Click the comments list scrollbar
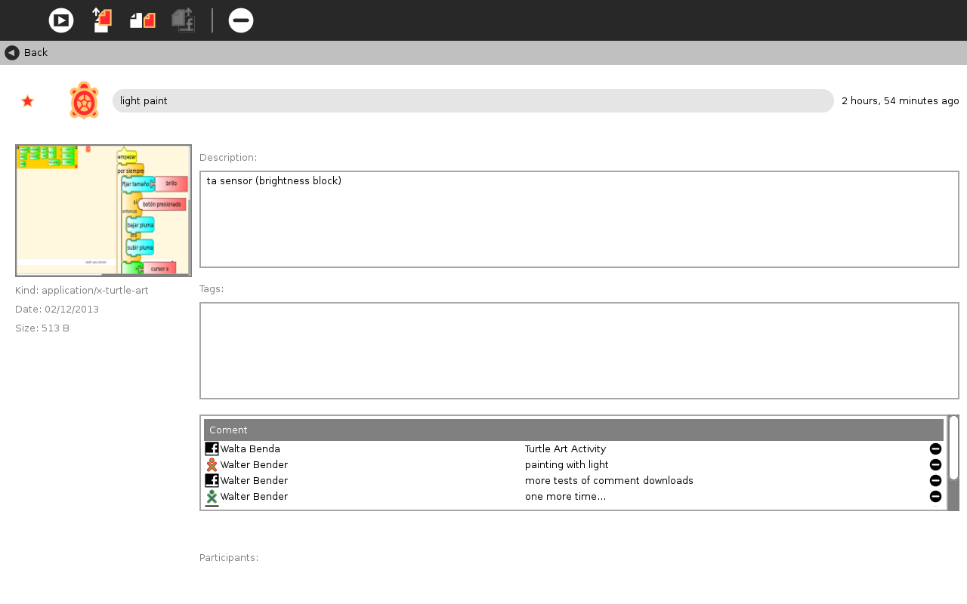This screenshot has height=604, width=967. click(x=953, y=448)
